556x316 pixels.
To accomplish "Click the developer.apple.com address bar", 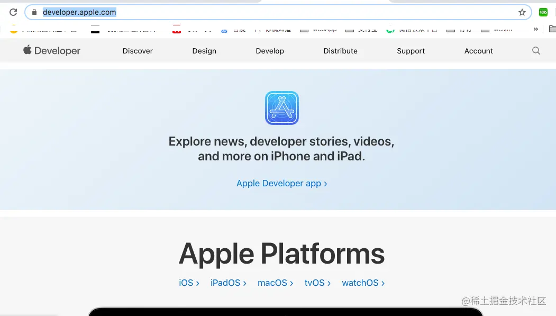I will point(278,12).
